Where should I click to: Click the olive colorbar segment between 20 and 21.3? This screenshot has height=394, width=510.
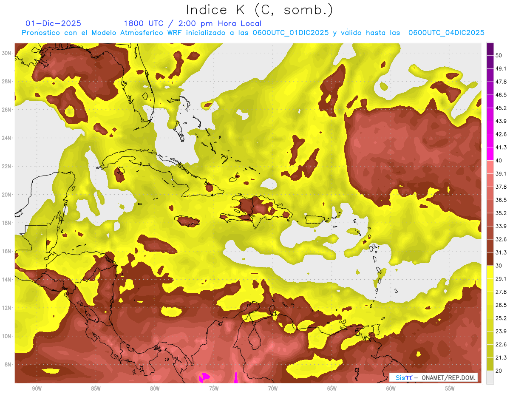[x=490, y=364]
